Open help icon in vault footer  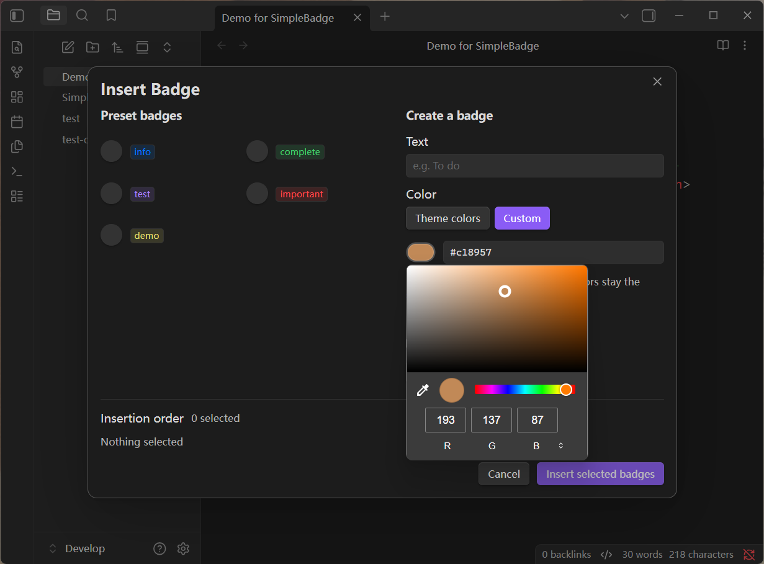point(160,548)
